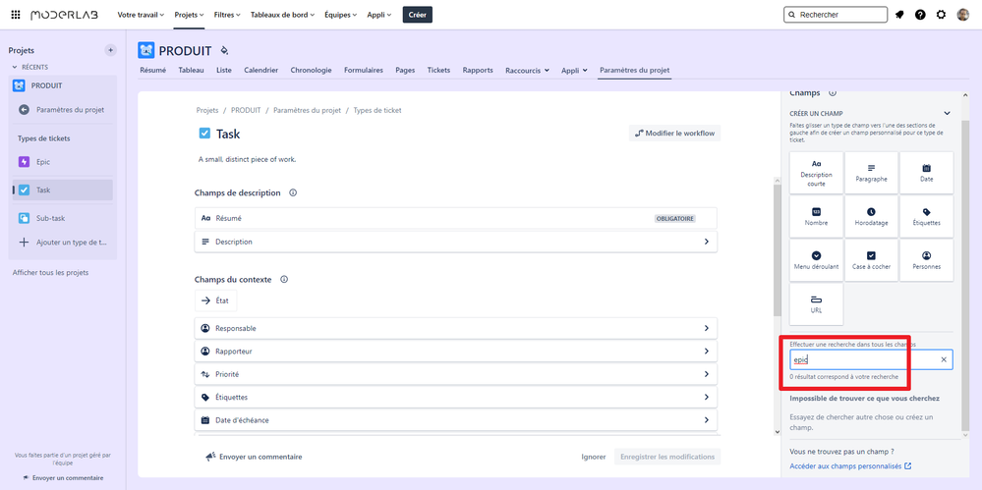Click the Résumé required field row
Image resolution: width=982 pixels, height=490 pixels.
tap(456, 218)
